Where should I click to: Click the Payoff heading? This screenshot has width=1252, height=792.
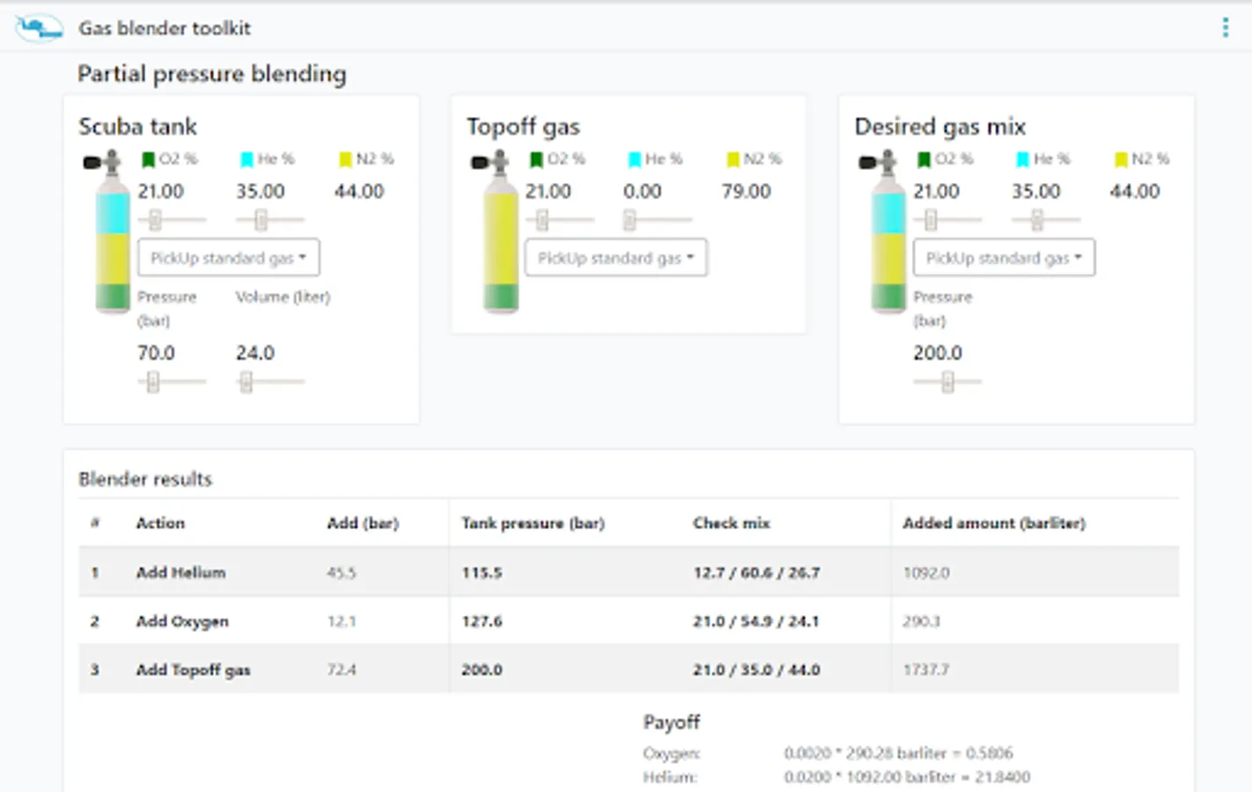(672, 722)
